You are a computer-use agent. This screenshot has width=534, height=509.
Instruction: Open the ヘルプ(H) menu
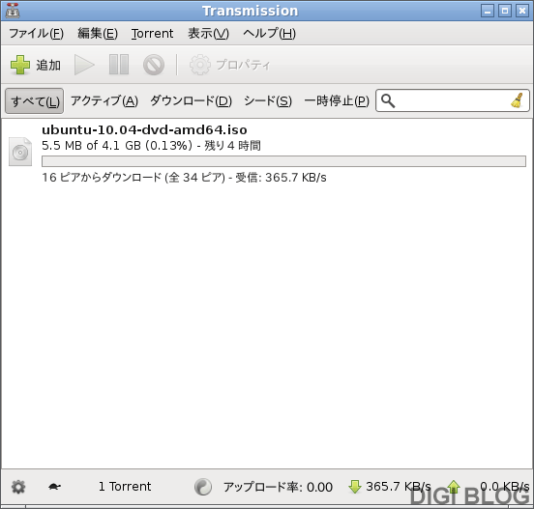click(269, 33)
